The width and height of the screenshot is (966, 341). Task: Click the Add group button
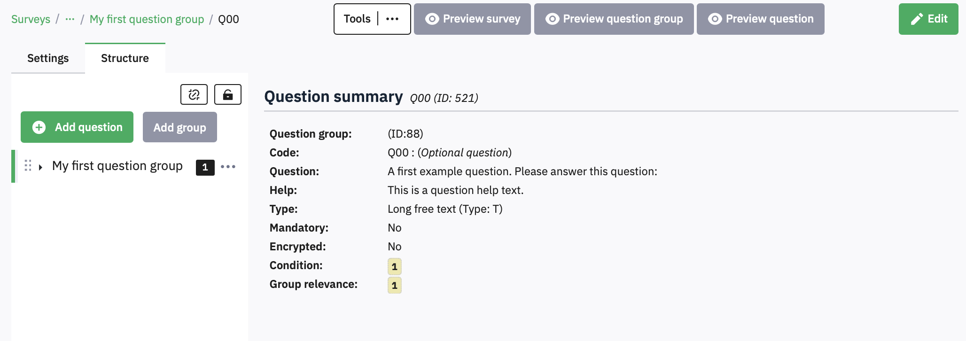(179, 127)
